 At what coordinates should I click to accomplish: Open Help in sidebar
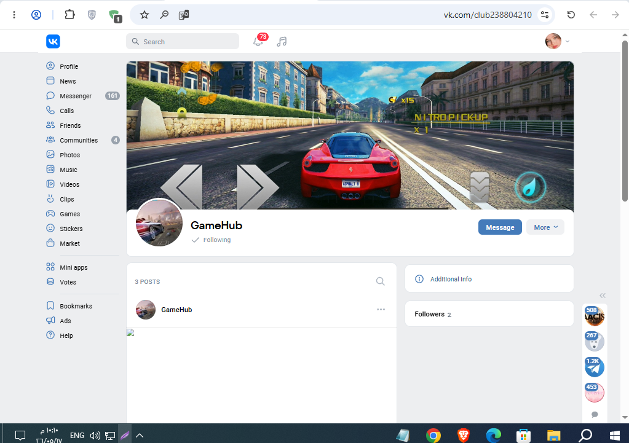pos(66,335)
